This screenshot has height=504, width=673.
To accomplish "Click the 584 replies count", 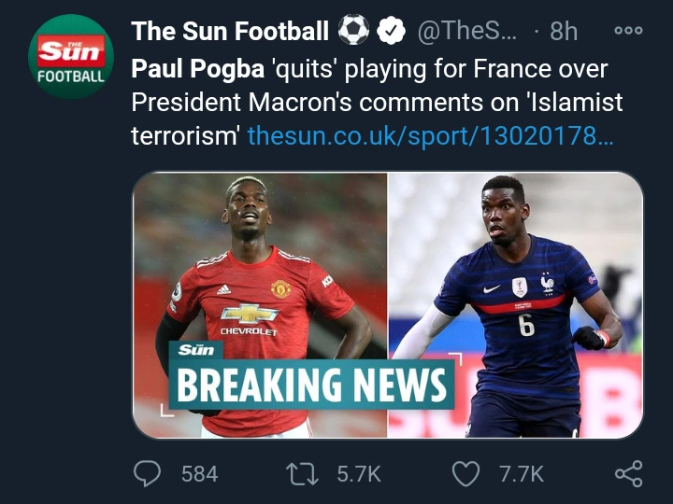I will (199, 474).
